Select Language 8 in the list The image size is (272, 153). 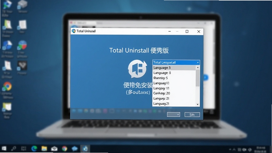tap(174, 73)
